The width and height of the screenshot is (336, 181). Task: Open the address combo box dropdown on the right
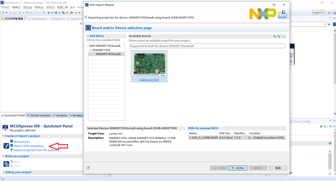coord(325,25)
